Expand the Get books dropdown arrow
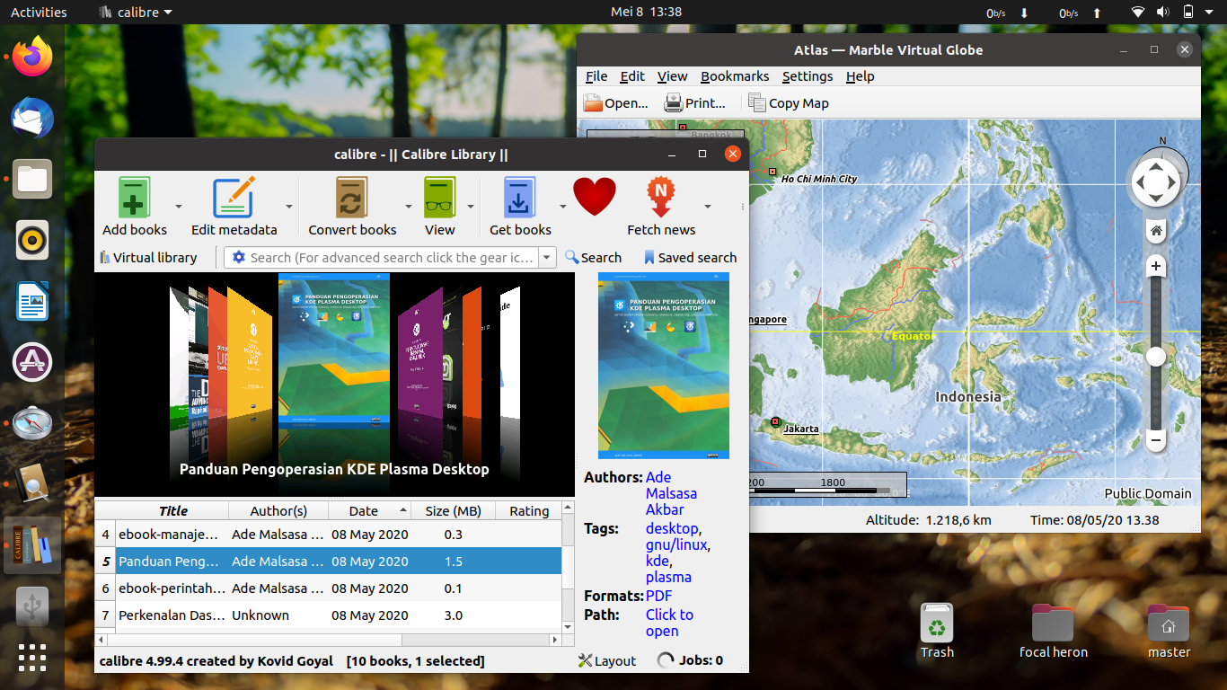This screenshot has height=690, width=1227. 563,206
